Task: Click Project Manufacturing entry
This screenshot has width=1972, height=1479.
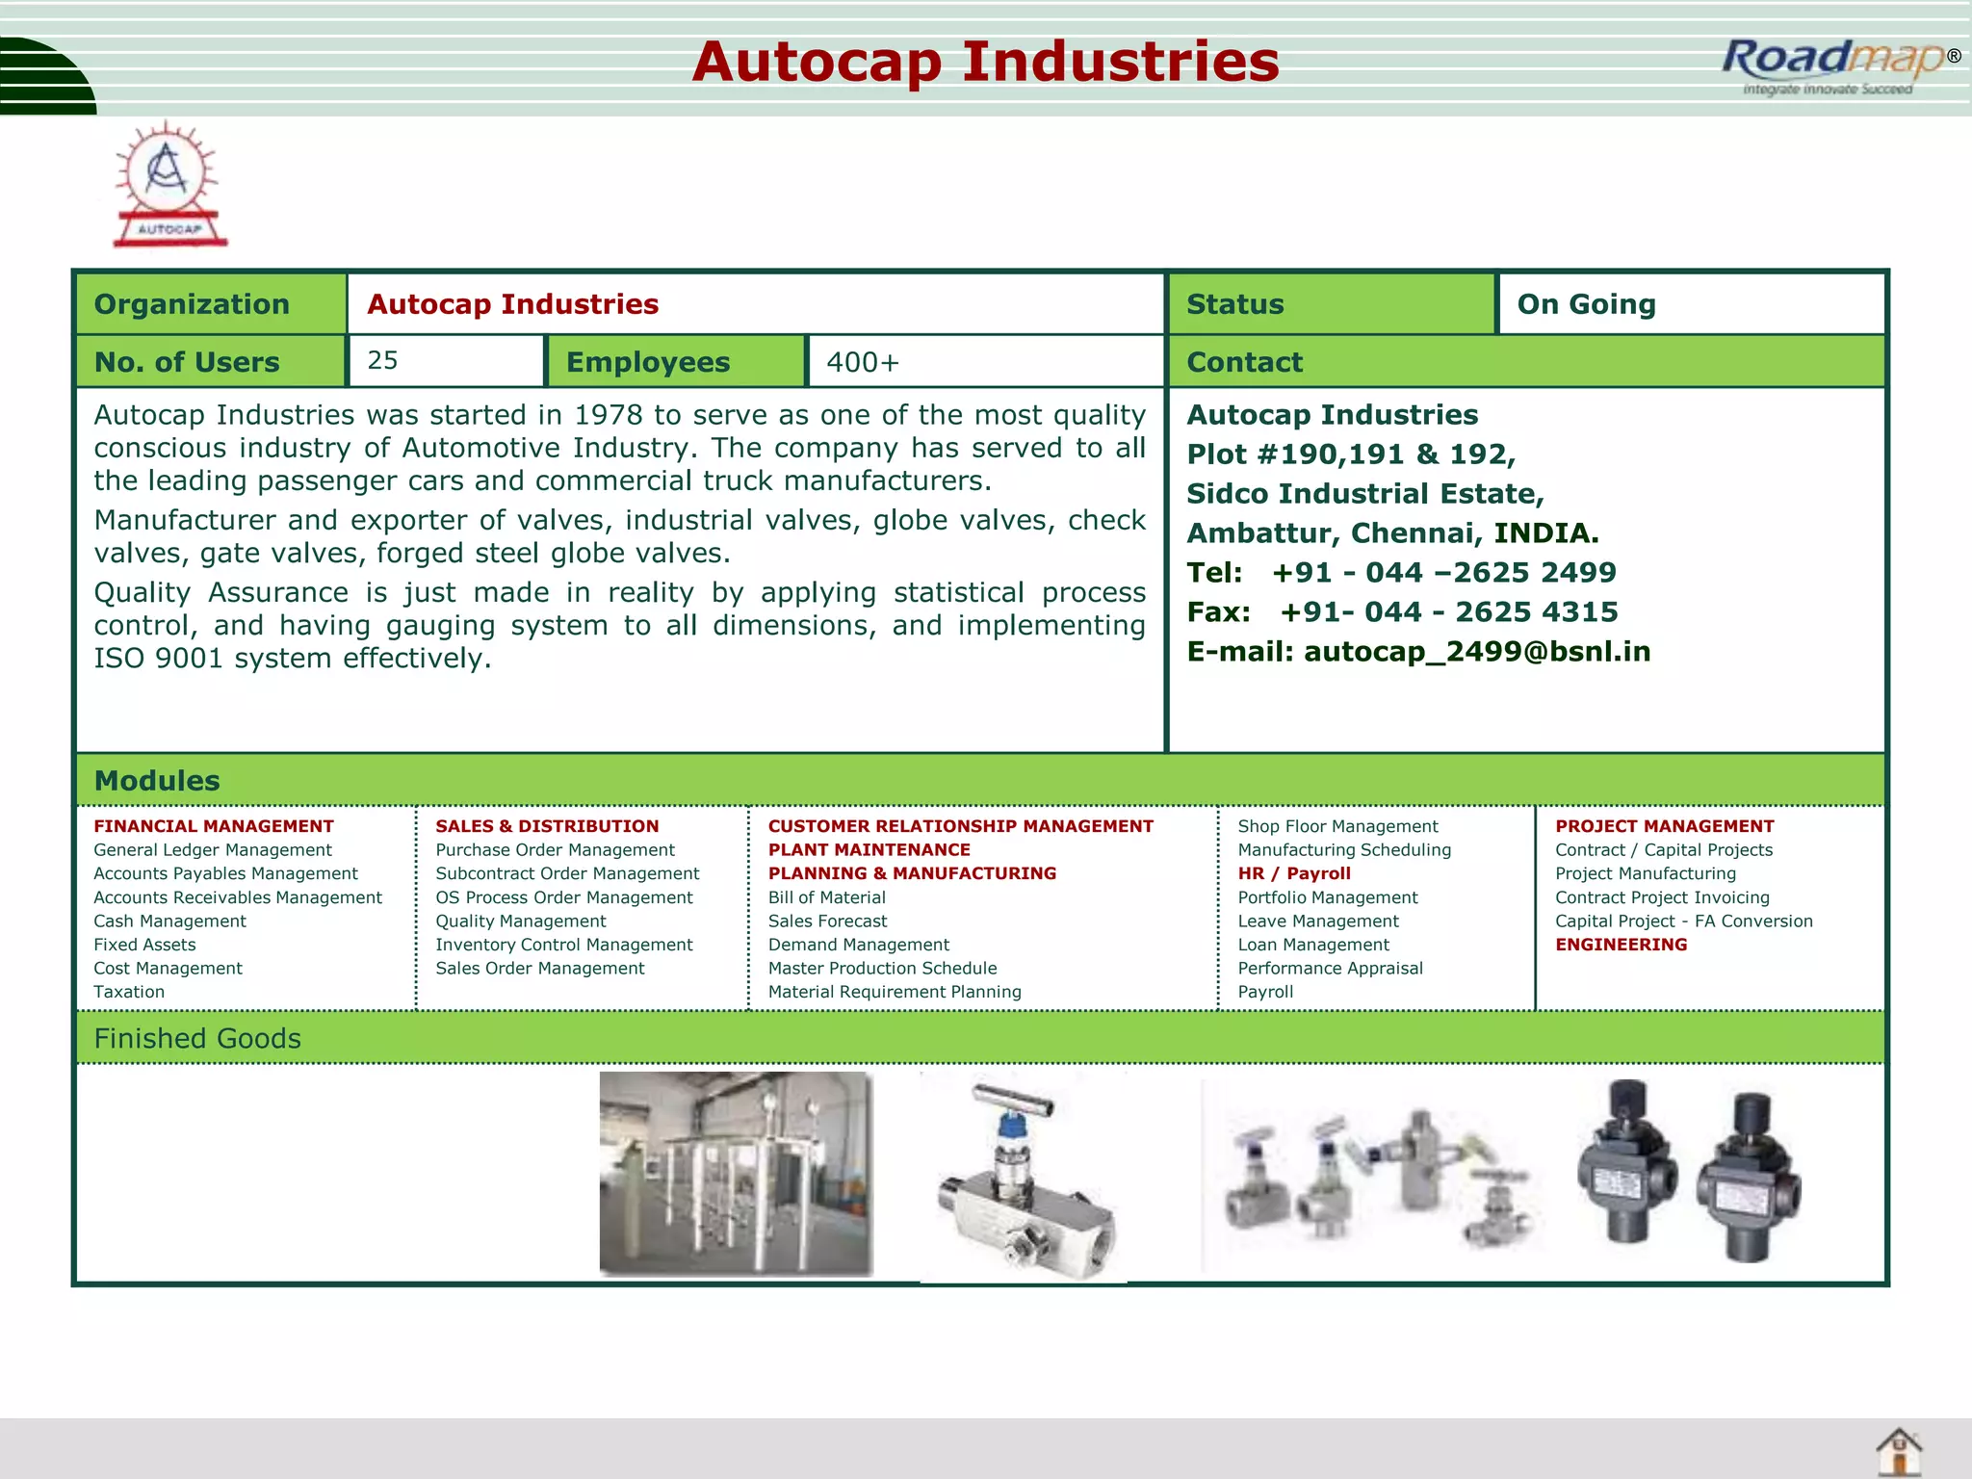Action: (1646, 873)
